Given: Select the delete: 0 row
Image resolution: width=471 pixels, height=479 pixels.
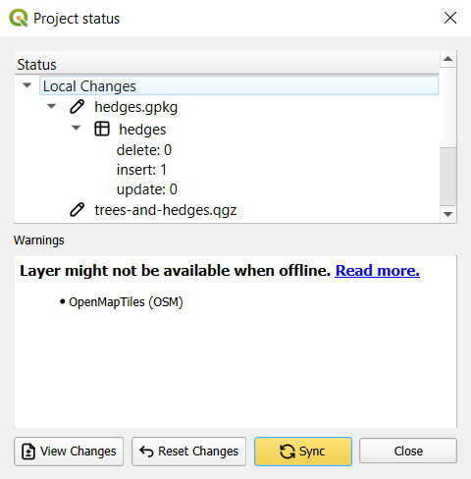Looking at the screenshot, I should (144, 150).
